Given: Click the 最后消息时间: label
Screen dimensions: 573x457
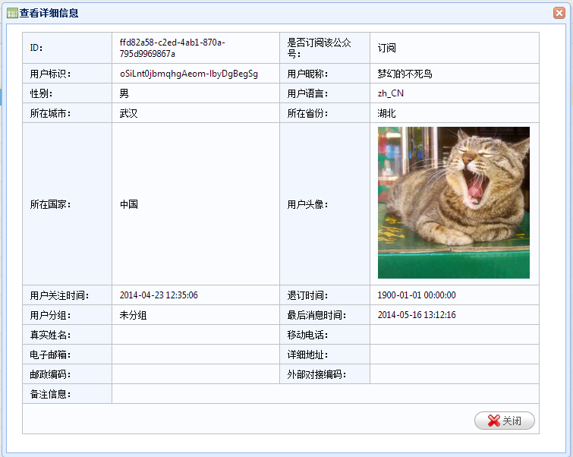Looking at the screenshot, I should click(x=316, y=315).
